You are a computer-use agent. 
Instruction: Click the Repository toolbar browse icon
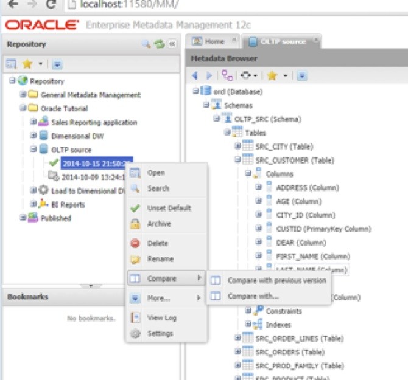11,64
